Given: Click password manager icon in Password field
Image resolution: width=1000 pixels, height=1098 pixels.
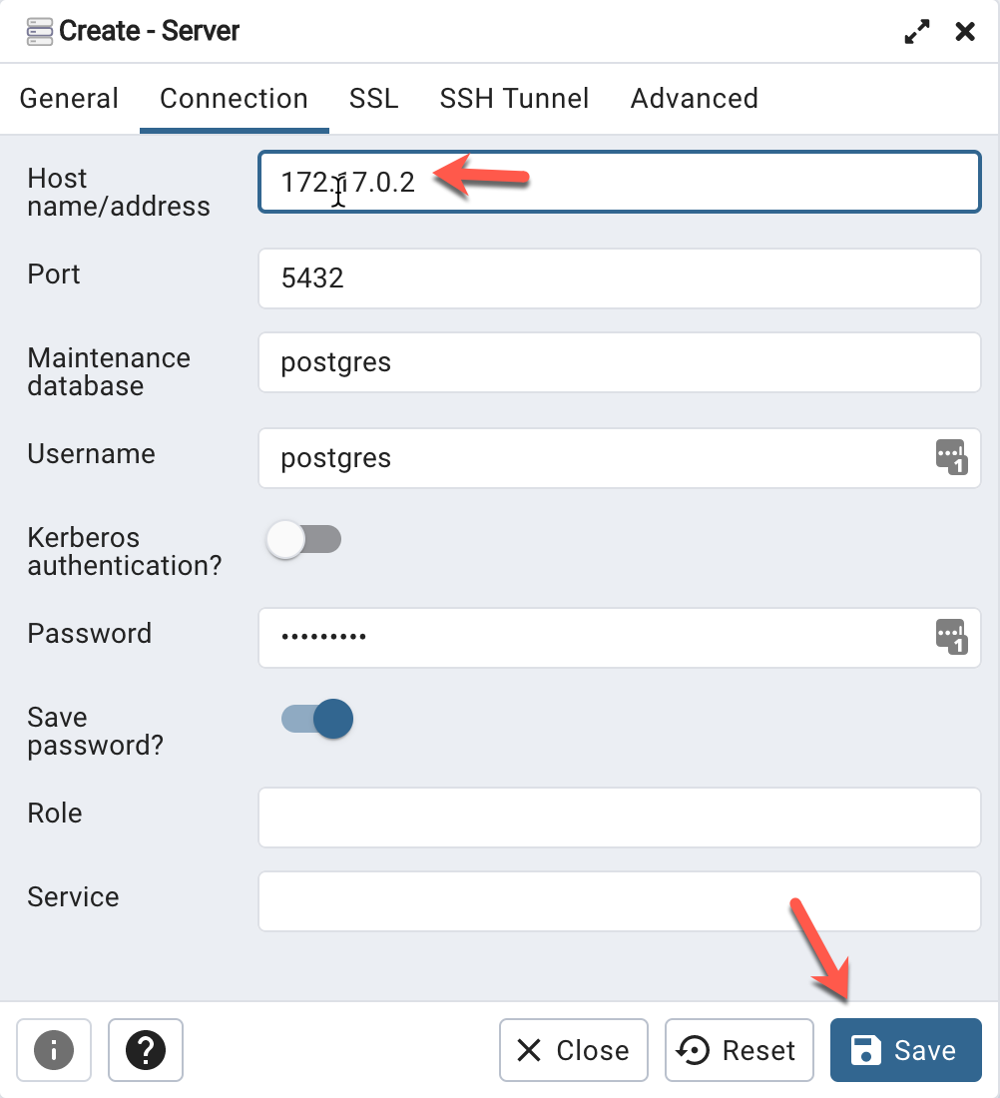Looking at the screenshot, I should [x=951, y=637].
